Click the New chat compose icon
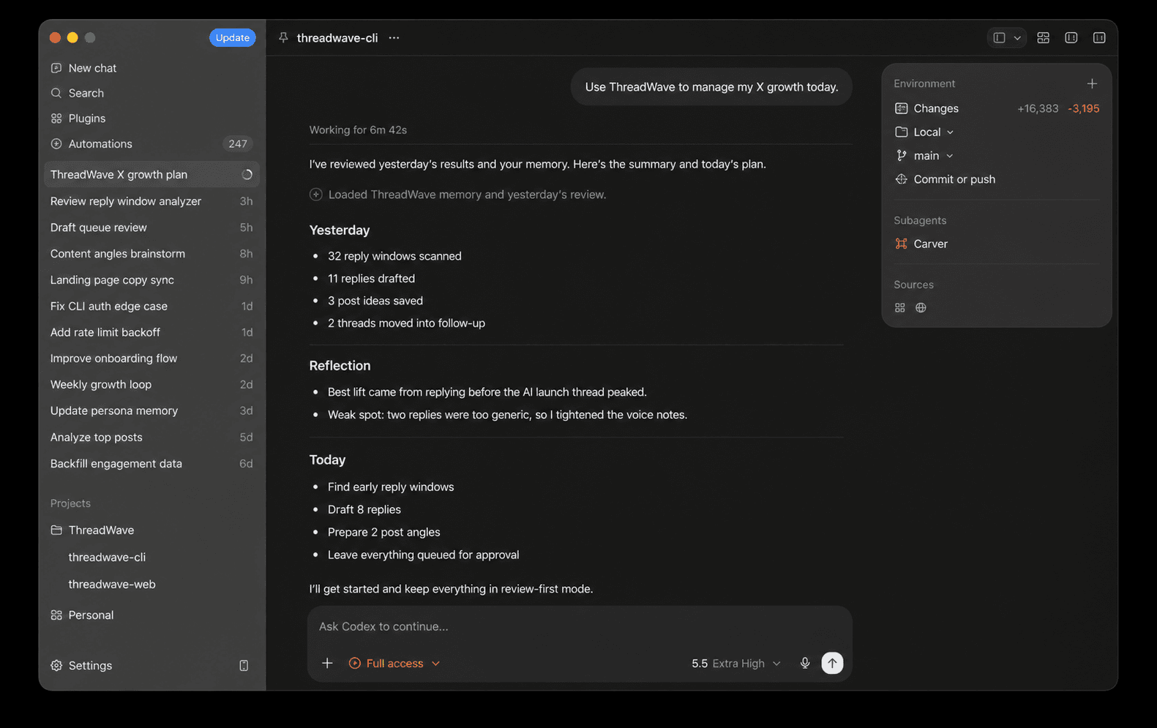This screenshot has width=1157, height=728. [56, 68]
